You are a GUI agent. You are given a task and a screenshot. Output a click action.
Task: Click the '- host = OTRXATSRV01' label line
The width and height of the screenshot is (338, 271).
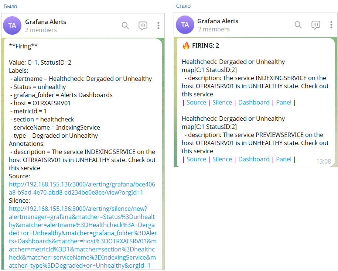click(40, 103)
